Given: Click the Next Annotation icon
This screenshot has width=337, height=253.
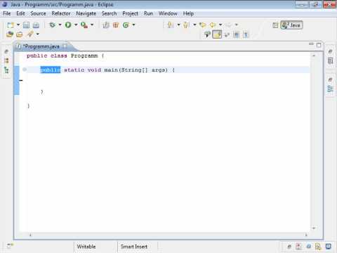Looking at the screenshot, I should (171, 25).
